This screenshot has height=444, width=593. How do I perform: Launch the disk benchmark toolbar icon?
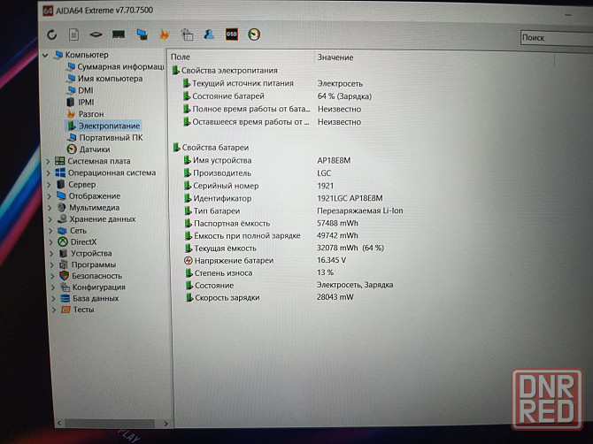pyautogui.click(x=96, y=34)
